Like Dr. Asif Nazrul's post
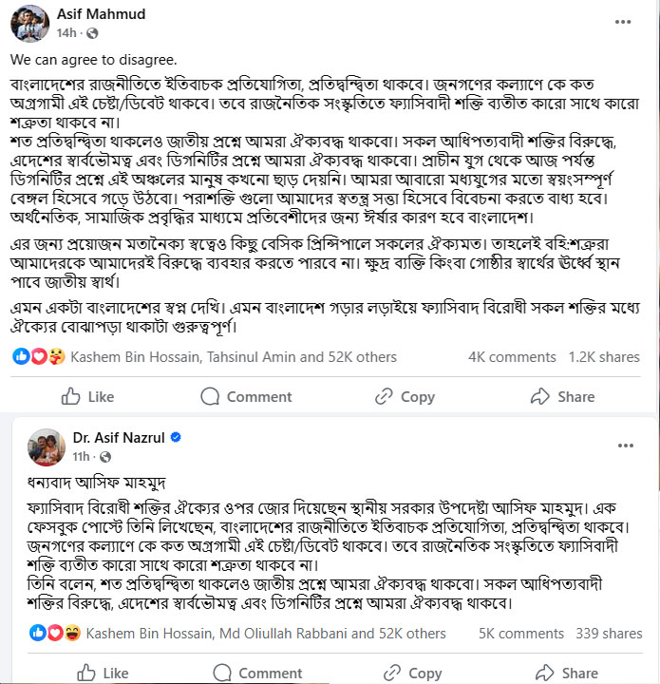Screen dimensions: 660x684 tap(103, 673)
